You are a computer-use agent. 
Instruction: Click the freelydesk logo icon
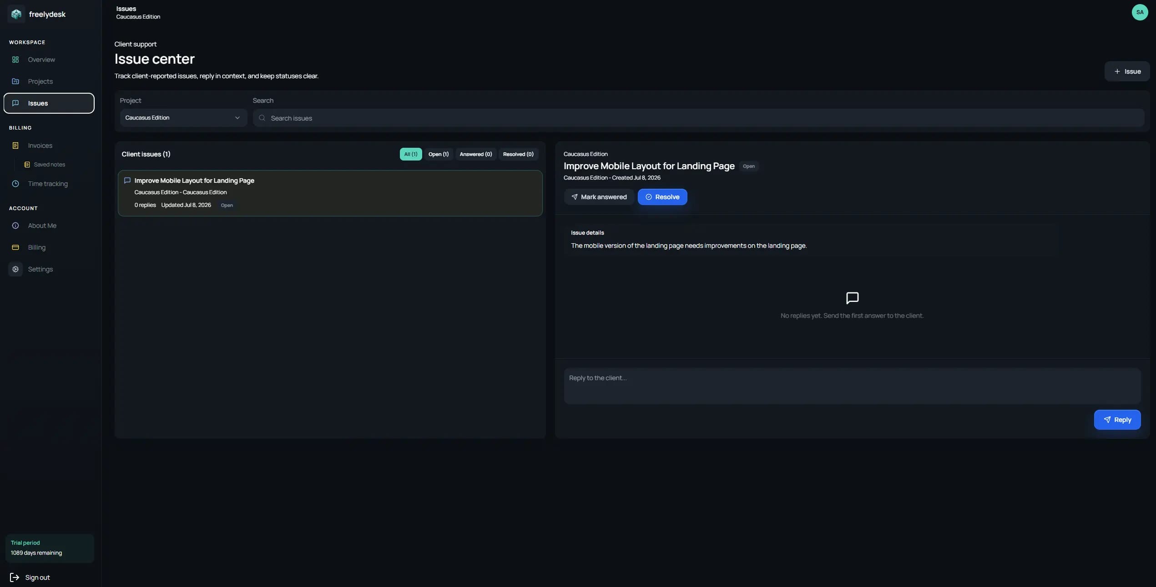pos(16,14)
